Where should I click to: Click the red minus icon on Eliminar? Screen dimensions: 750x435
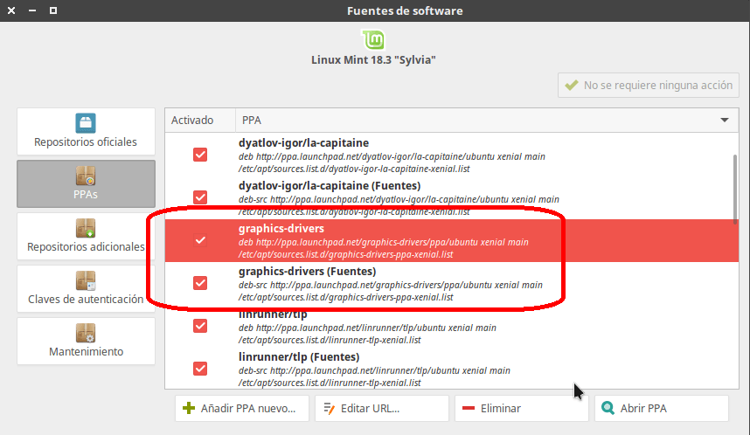coord(469,408)
